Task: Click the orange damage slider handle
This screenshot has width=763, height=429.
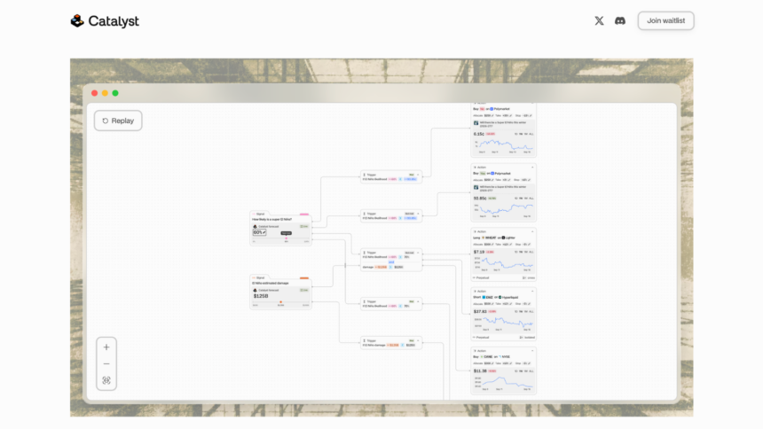Action: coord(280,302)
